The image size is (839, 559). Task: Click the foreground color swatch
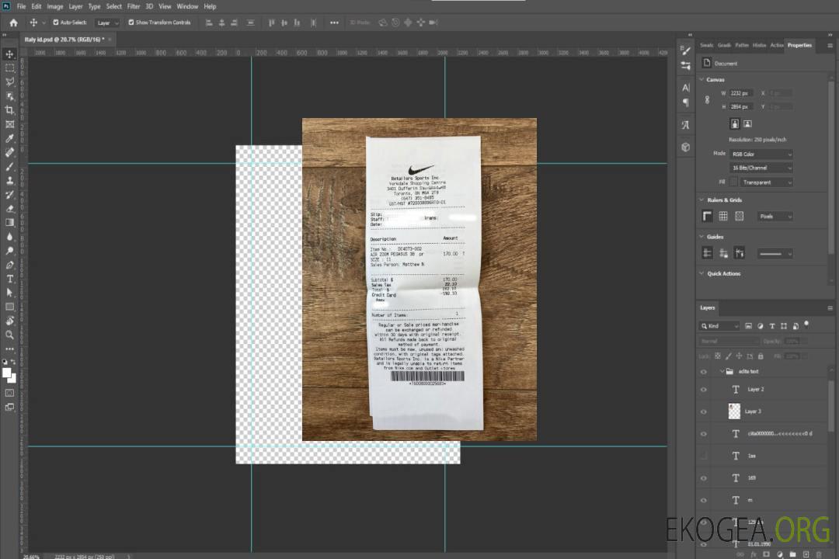pyautogui.click(x=6, y=373)
